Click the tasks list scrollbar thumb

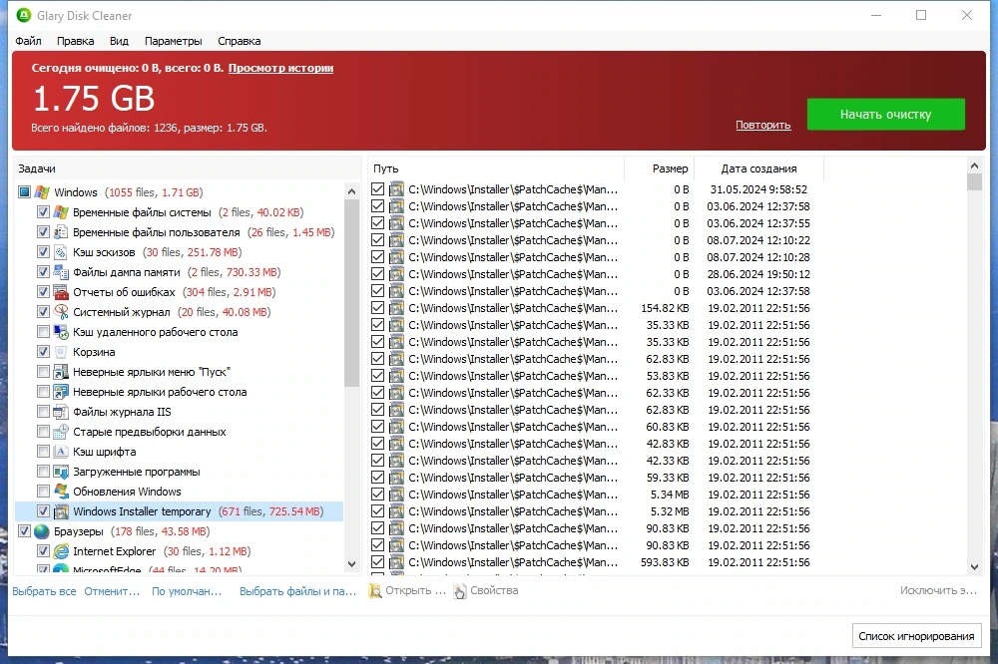point(351,293)
